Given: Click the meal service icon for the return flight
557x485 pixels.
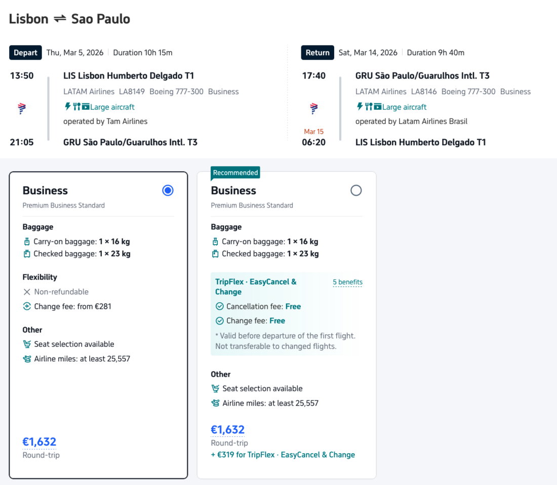Looking at the screenshot, I should click(x=369, y=107).
